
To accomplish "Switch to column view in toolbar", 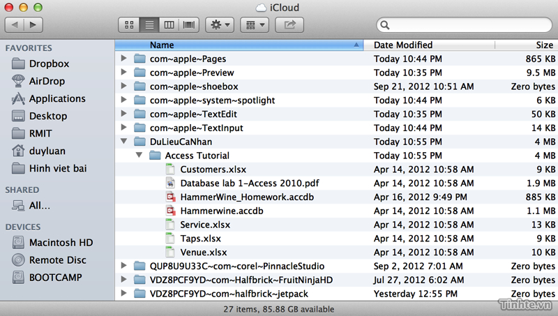I will click(x=169, y=25).
